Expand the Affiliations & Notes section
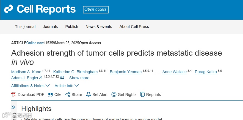Image resolution: width=243 pixels, height=120 pixels. click(30, 86)
